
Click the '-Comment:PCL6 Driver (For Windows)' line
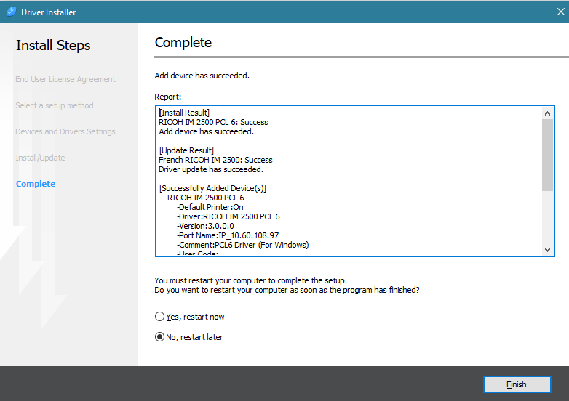[x=243, y=245]
